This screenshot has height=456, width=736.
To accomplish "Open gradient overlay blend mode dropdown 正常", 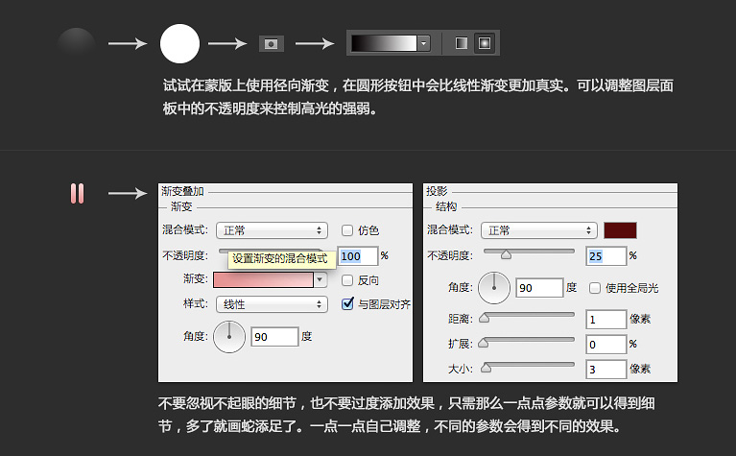I will [x=272, y=230].
